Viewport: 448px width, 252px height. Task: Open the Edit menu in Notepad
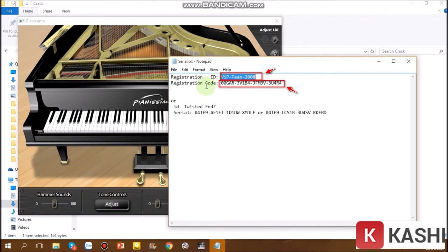pyautogui.click(x=185, y=70)
